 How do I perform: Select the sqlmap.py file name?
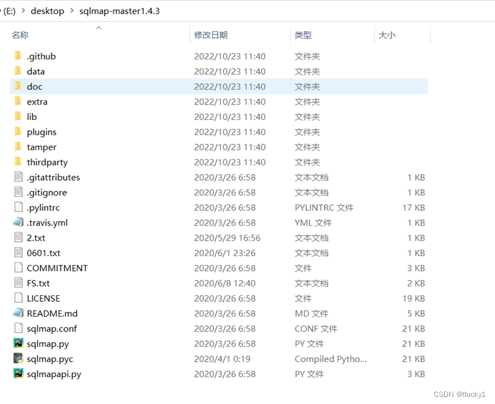coord(47,344)
